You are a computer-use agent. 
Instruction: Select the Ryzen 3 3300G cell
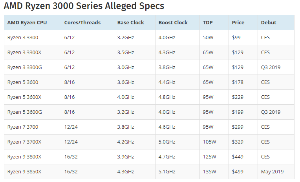pos(33,67)
